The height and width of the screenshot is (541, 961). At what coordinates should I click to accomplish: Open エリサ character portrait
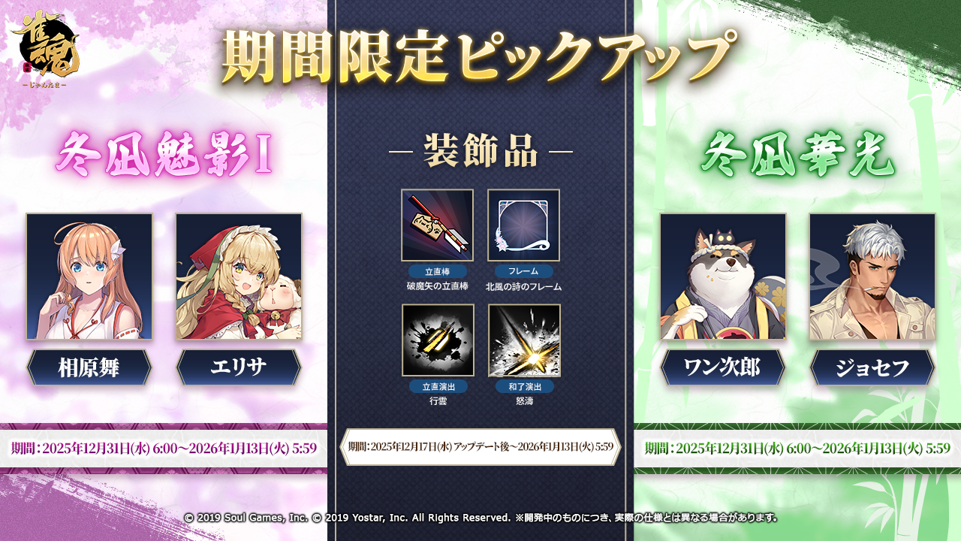pyautogui.click(x=239, y=277)
